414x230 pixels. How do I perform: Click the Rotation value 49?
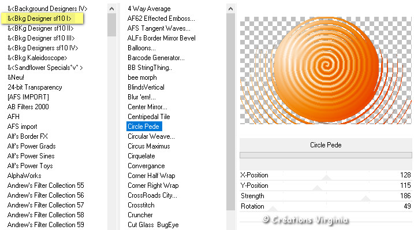[x=407, y=206]
